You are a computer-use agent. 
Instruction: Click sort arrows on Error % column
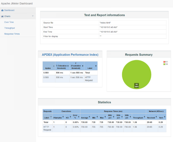tap(78, 117)
